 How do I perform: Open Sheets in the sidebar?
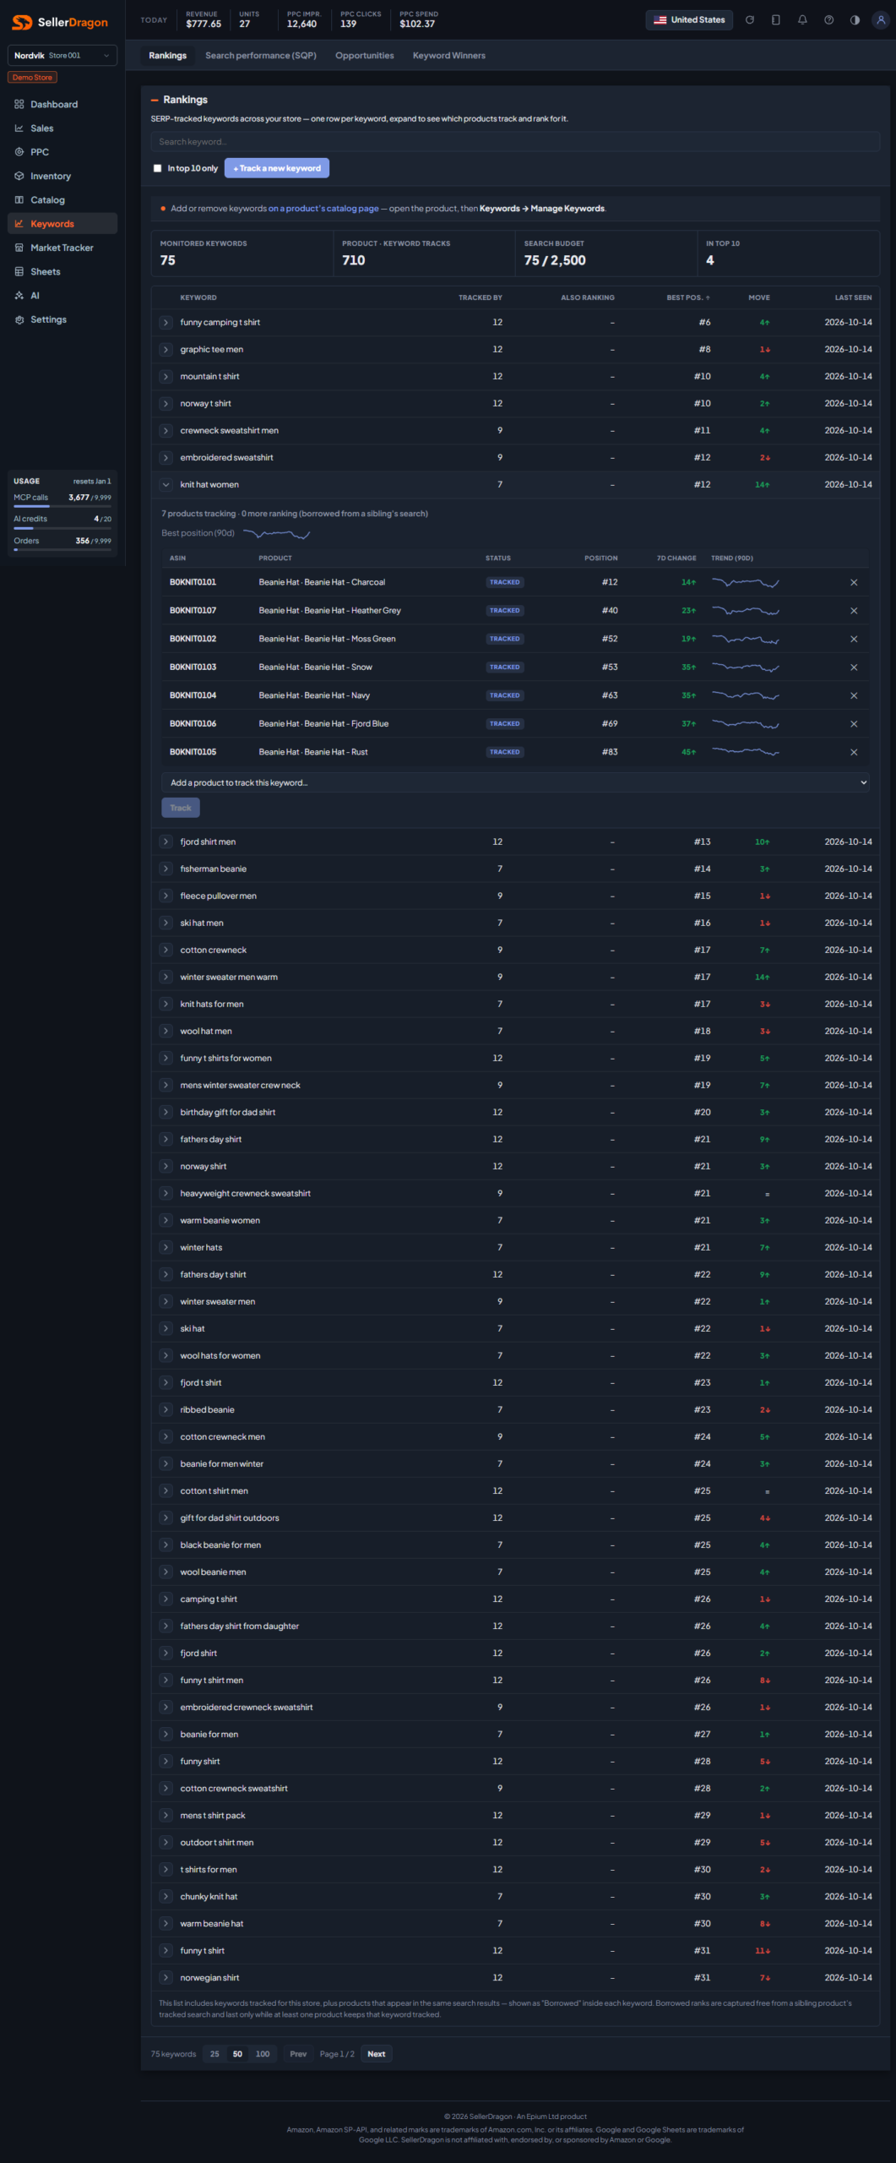point(62,271)
